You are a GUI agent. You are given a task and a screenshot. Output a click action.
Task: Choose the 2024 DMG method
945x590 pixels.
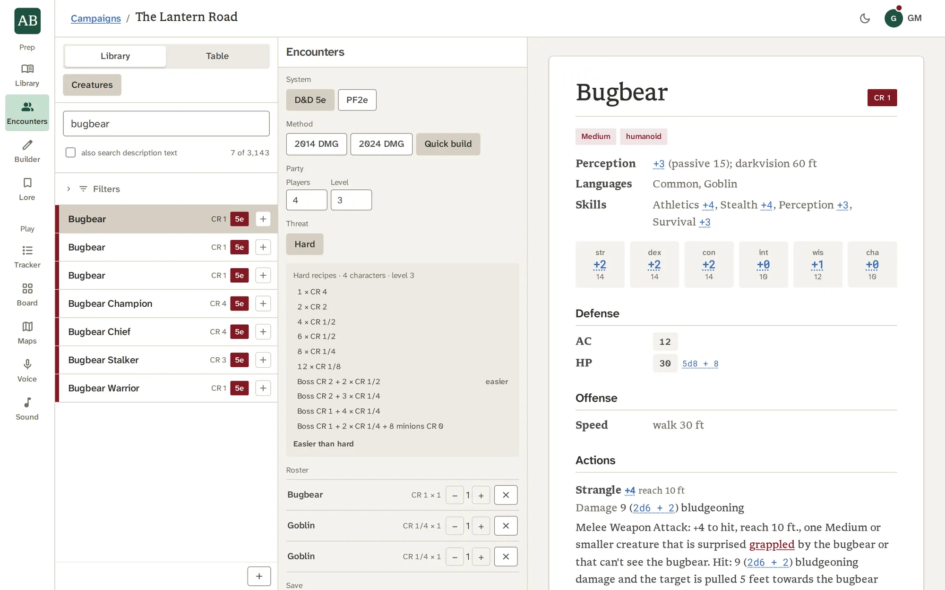point(381,144)
